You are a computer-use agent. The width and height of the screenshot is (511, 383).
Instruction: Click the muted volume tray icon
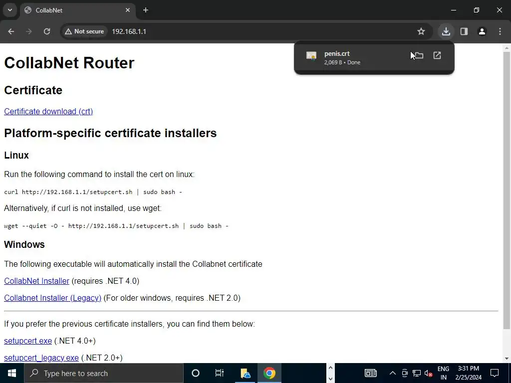tap(428, 373)
